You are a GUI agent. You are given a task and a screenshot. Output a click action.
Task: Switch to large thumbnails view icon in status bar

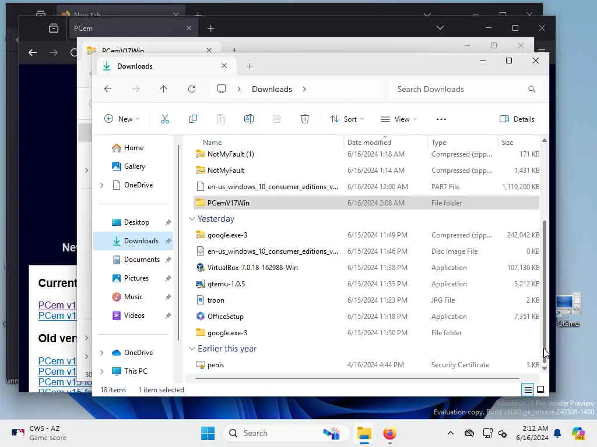pyautogui.click(x=540, y=389)
